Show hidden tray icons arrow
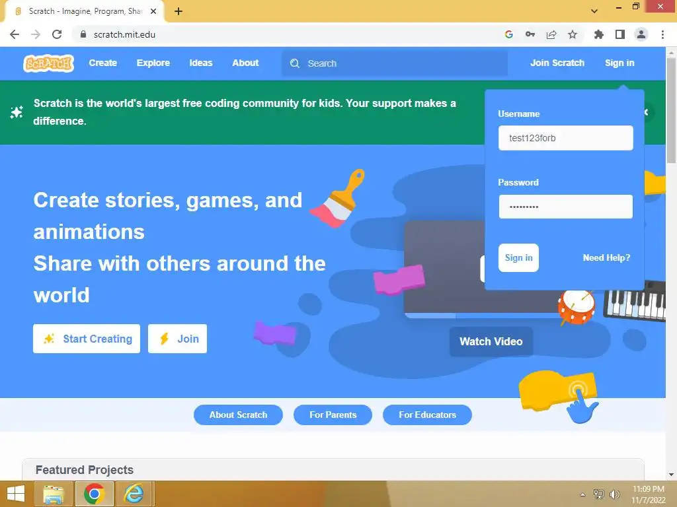This screenshot has width=677, height=507. pyautogui.click(x=583, y=494)
